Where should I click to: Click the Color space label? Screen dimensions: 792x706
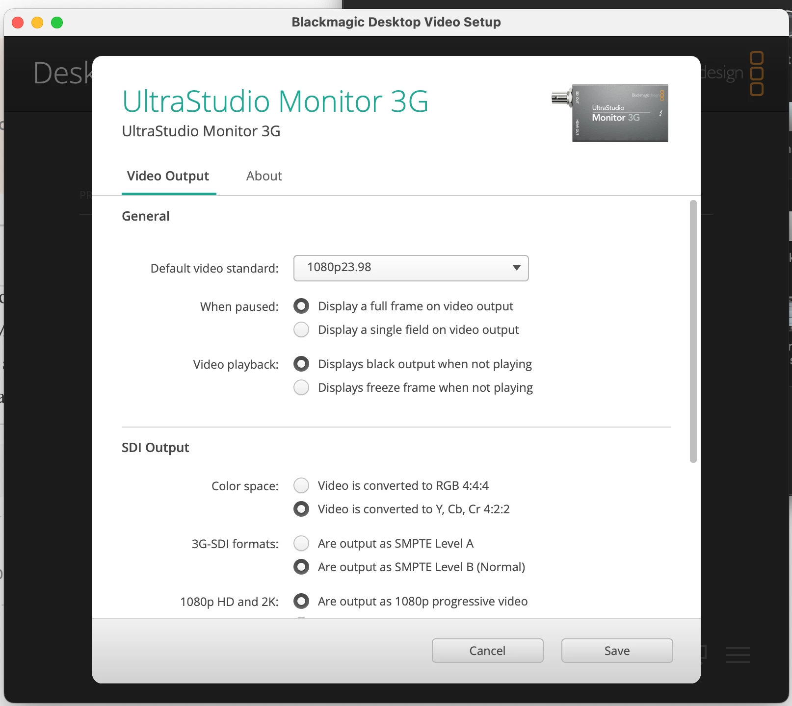(x=245, y=486)
